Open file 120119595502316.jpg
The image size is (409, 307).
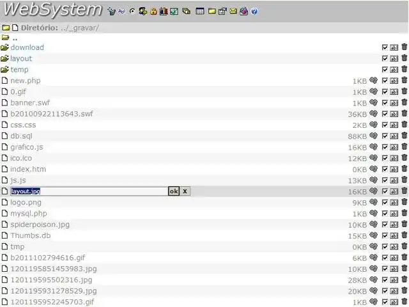[51, 280]
